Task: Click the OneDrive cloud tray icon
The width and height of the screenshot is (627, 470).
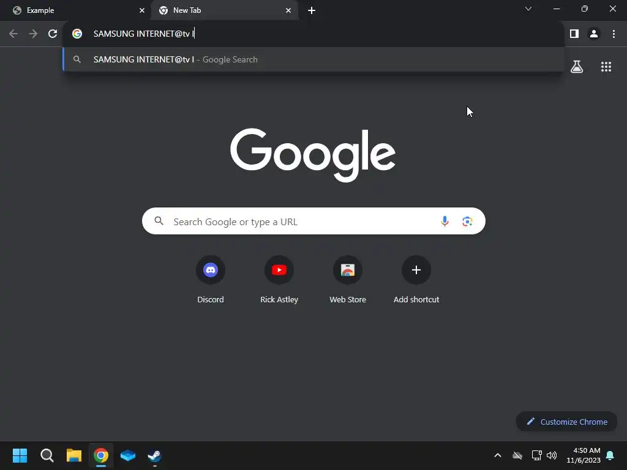Action: pyautogui.click(x=517, y=455)
